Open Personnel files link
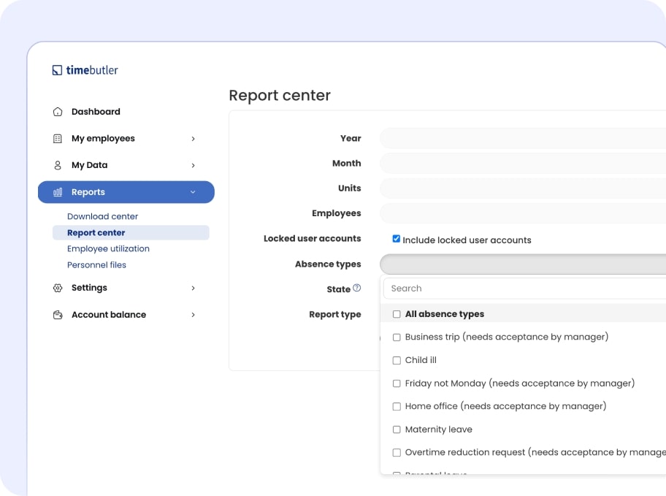 click(96, 265)
